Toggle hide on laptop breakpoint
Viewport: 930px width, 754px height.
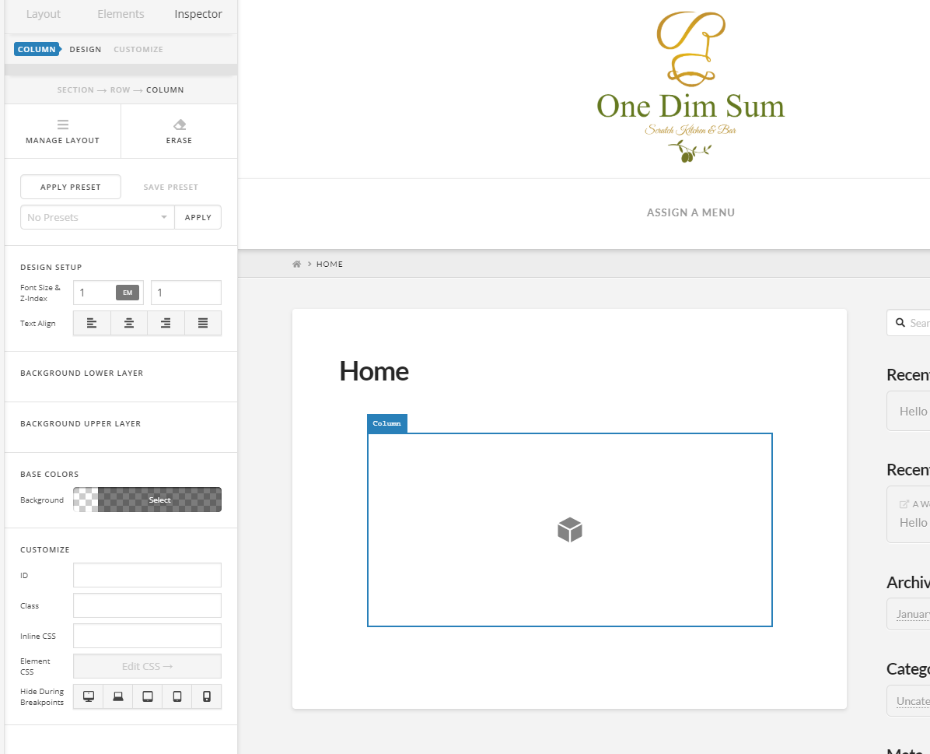click(118, 696)
